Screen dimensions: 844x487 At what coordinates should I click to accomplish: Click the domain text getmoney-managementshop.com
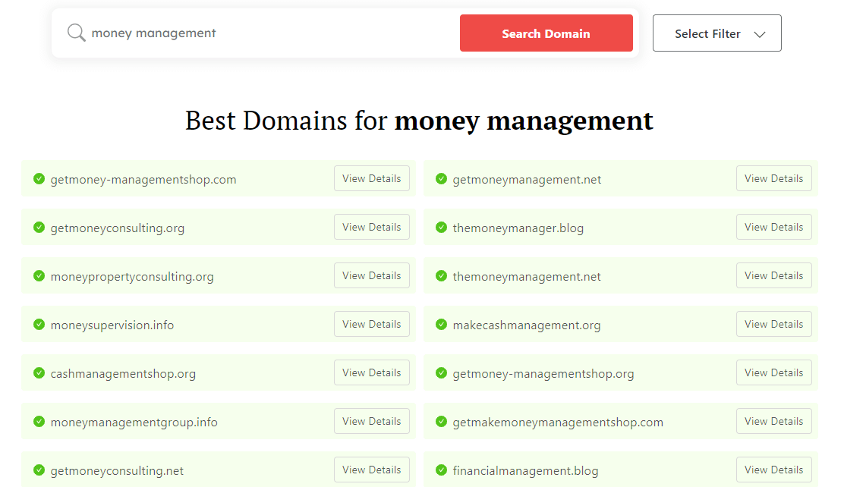point(143,180)
